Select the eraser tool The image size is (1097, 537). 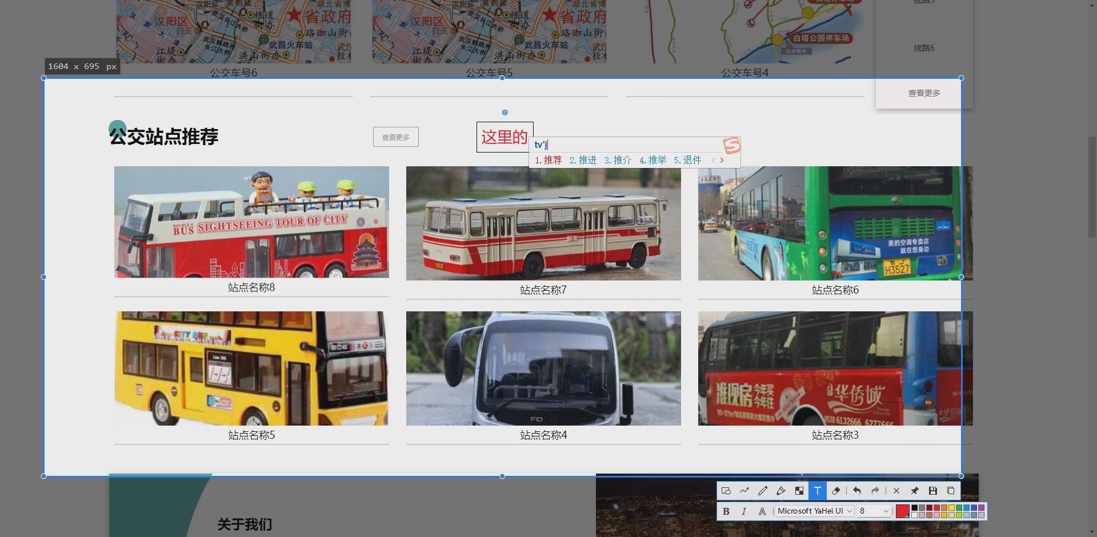pyautogui.click(x=836, y=491)
